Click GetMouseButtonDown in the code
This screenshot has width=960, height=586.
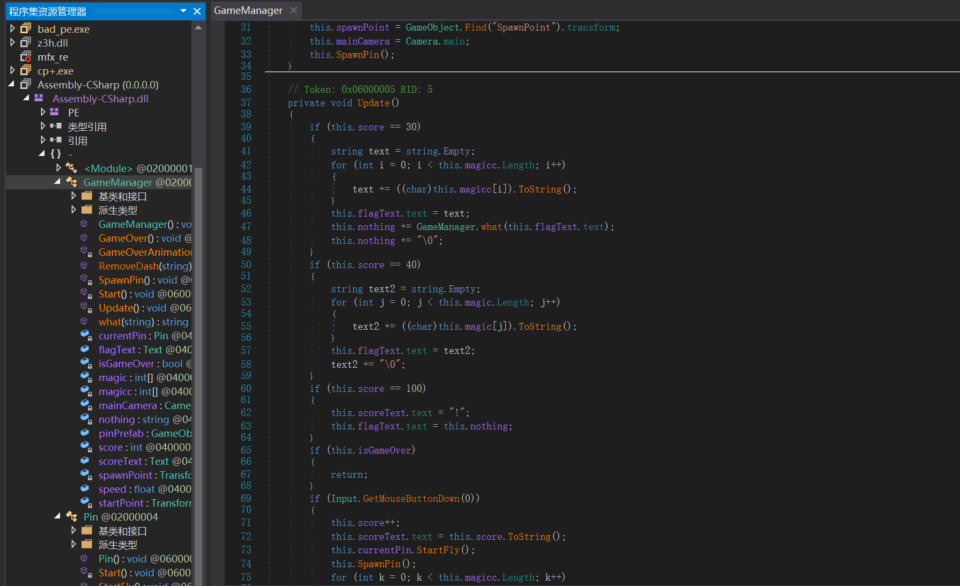tap(411, 498)
